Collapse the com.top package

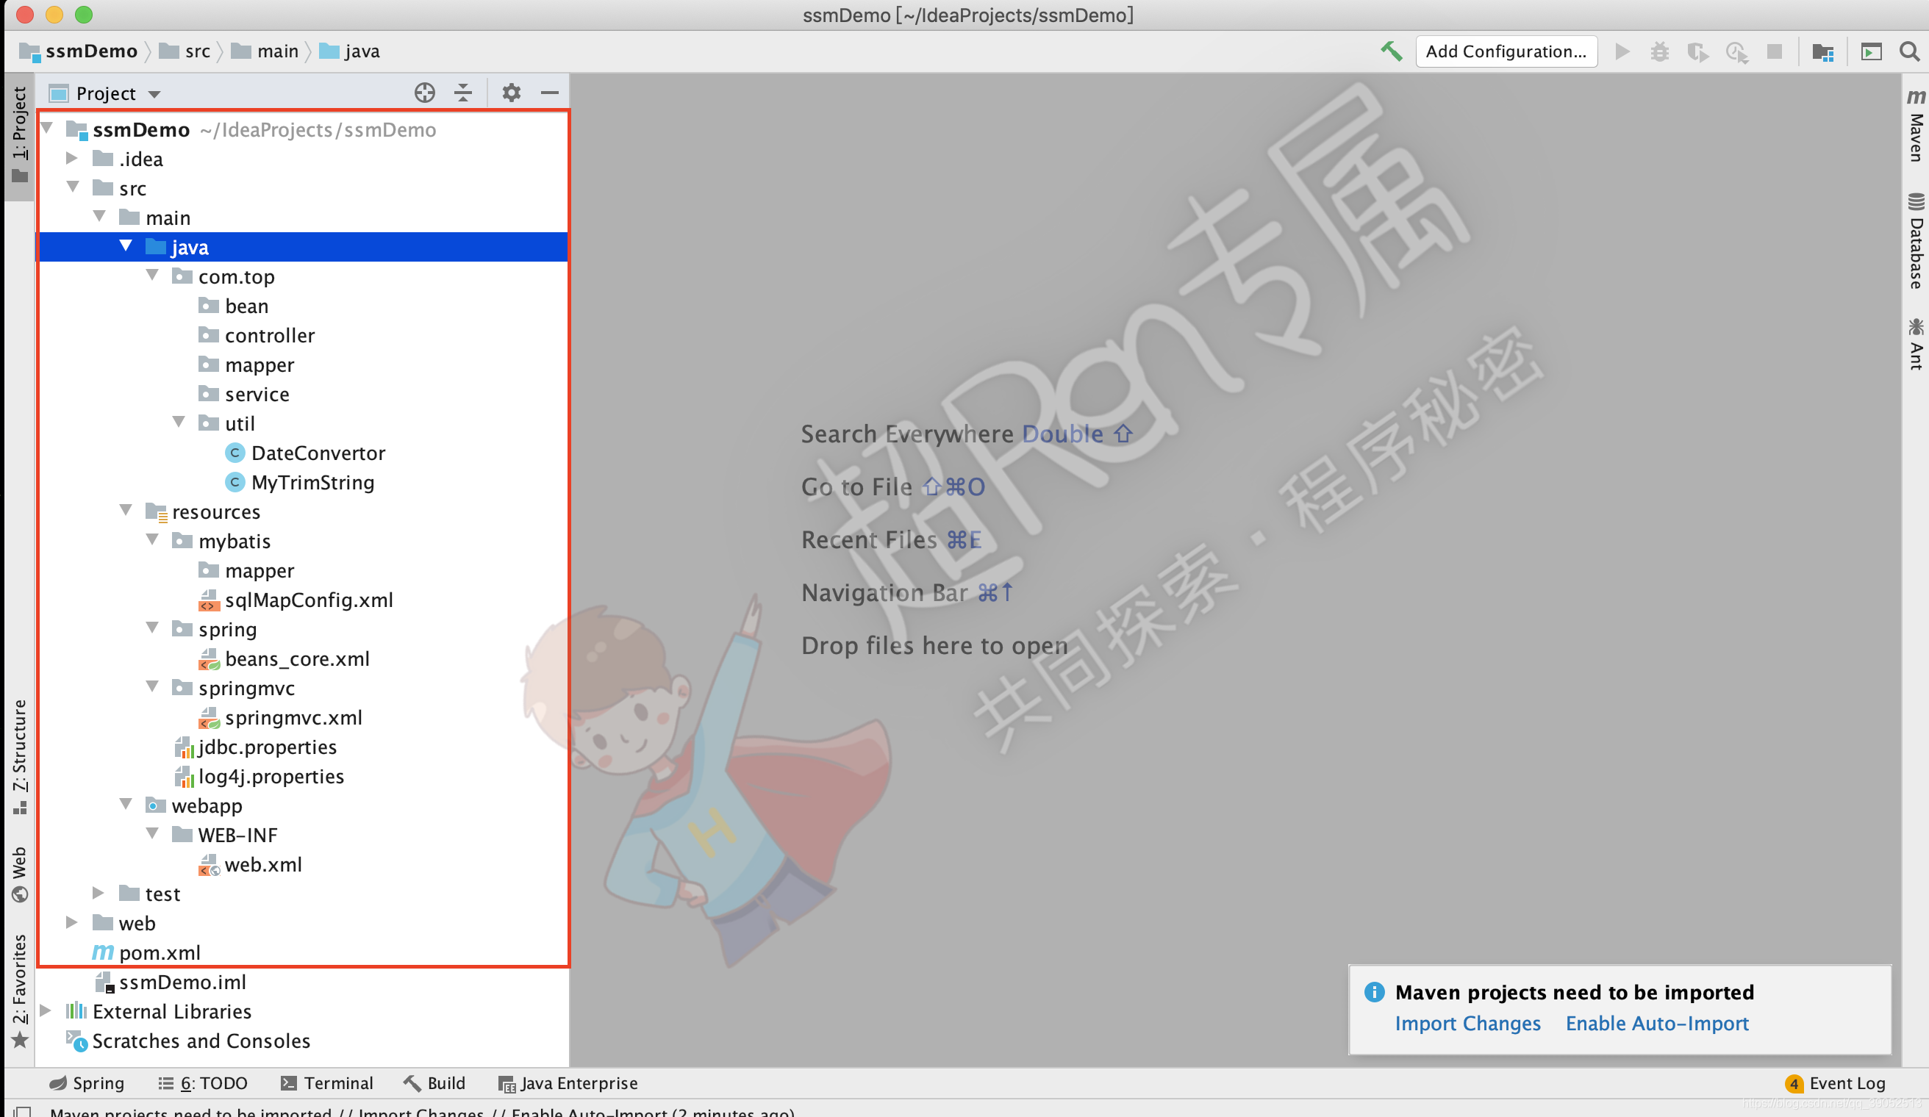pos(152,276)
